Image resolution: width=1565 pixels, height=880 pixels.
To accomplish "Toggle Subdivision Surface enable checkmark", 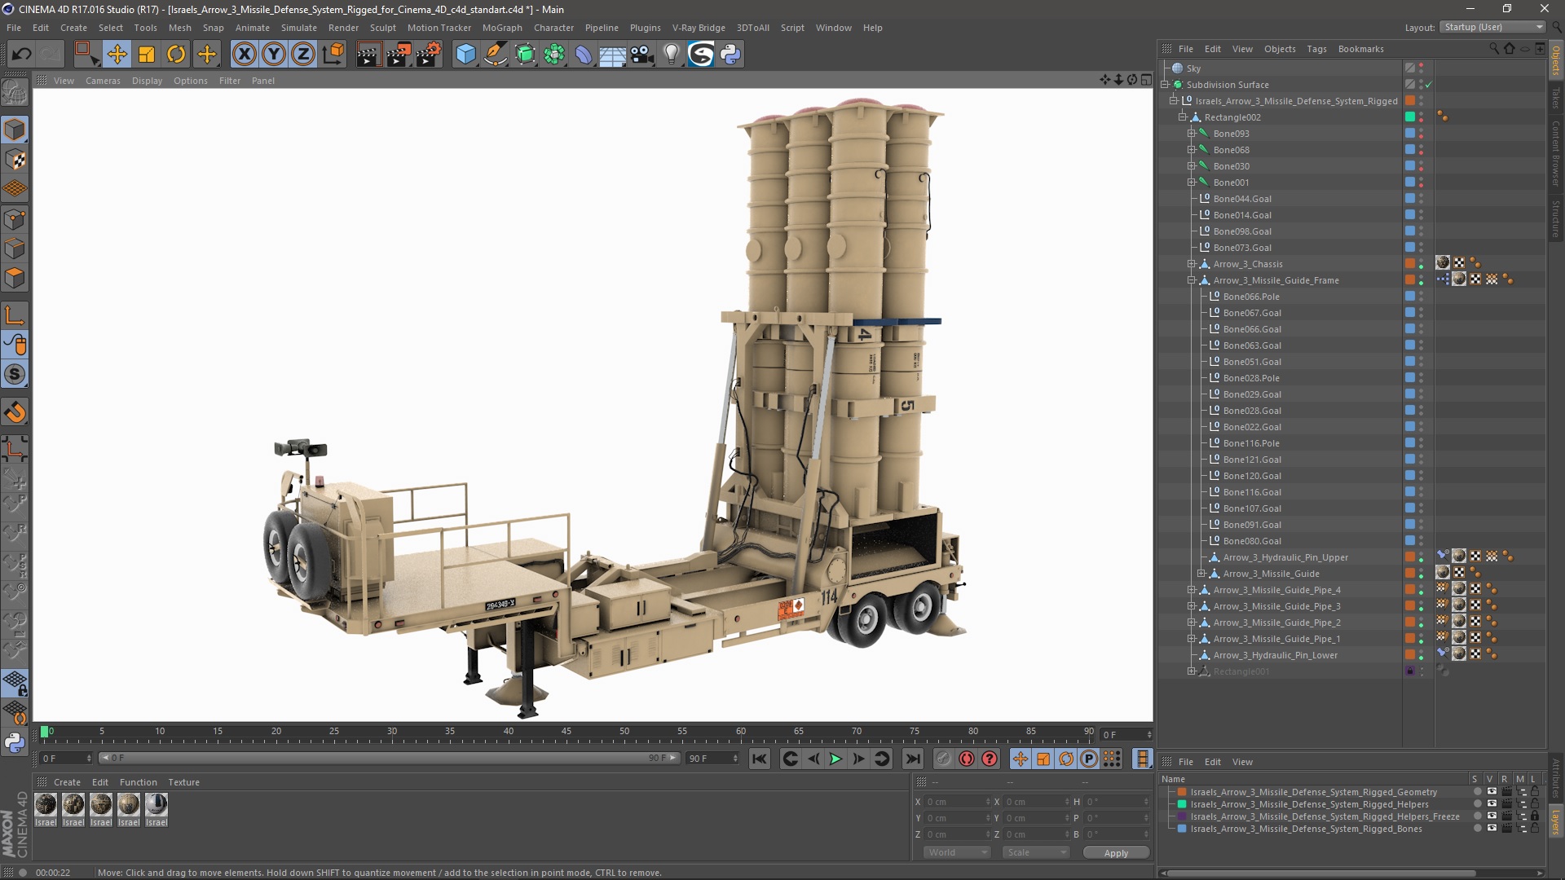I will click(x=1429, y=85).
